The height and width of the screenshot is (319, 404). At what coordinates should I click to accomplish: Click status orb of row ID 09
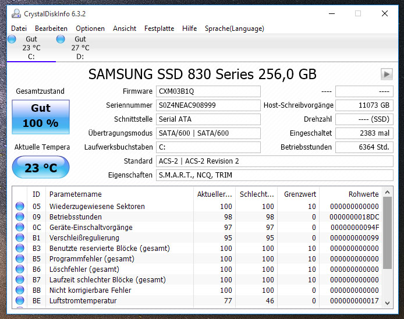point(20,217)
